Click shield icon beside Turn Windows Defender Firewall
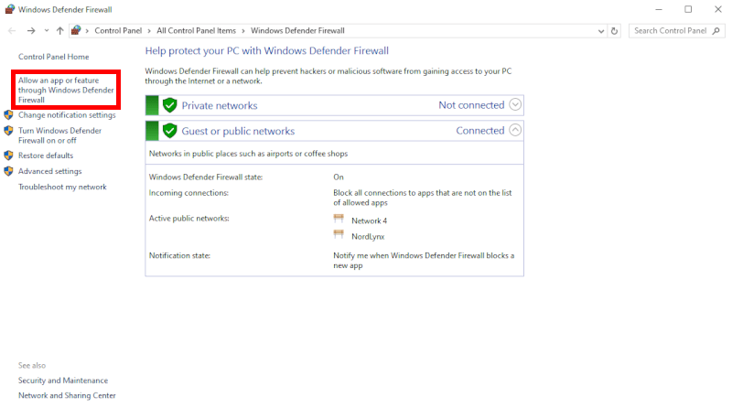The width and height of the screenshot is (732, 408). tap(8, 131)
